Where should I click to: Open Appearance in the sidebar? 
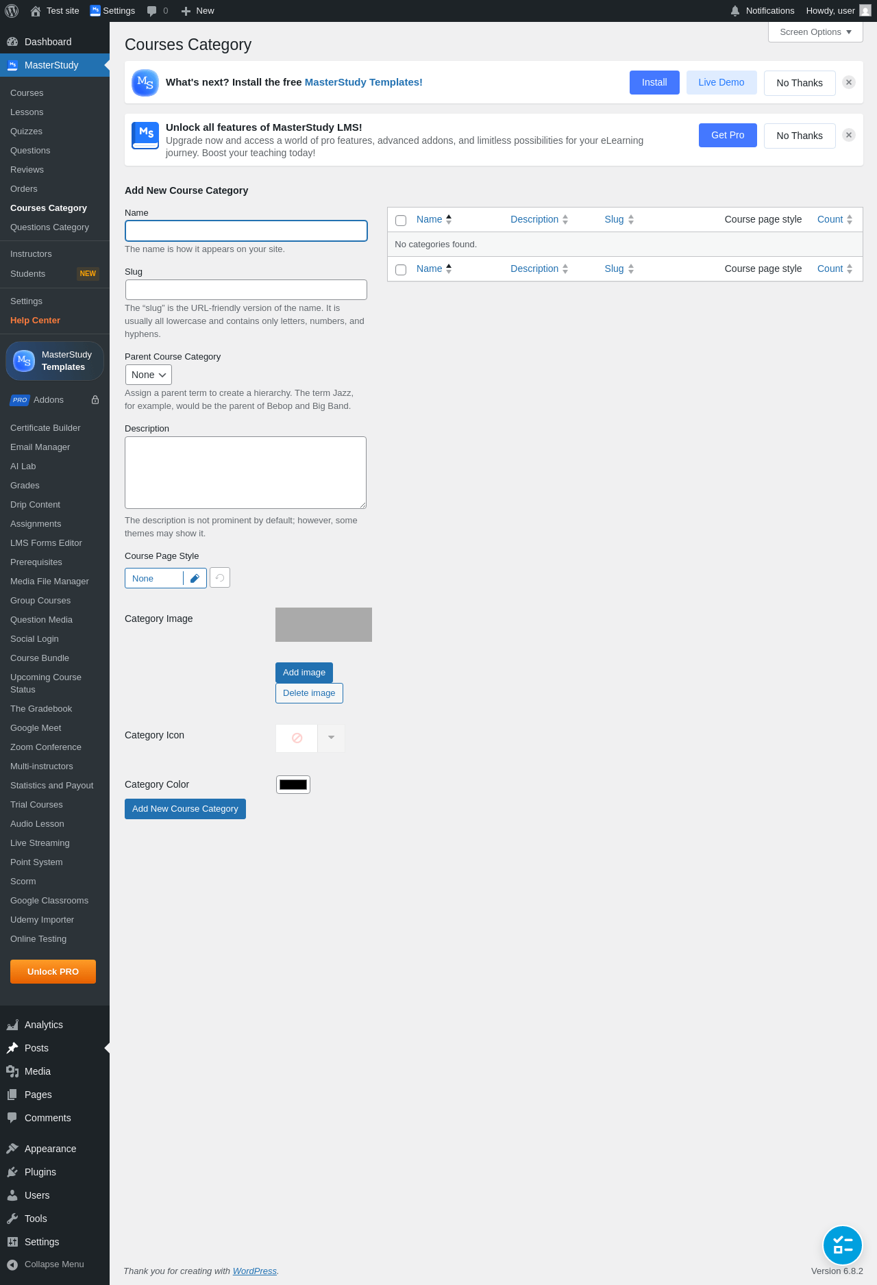tap(55, 1149)
